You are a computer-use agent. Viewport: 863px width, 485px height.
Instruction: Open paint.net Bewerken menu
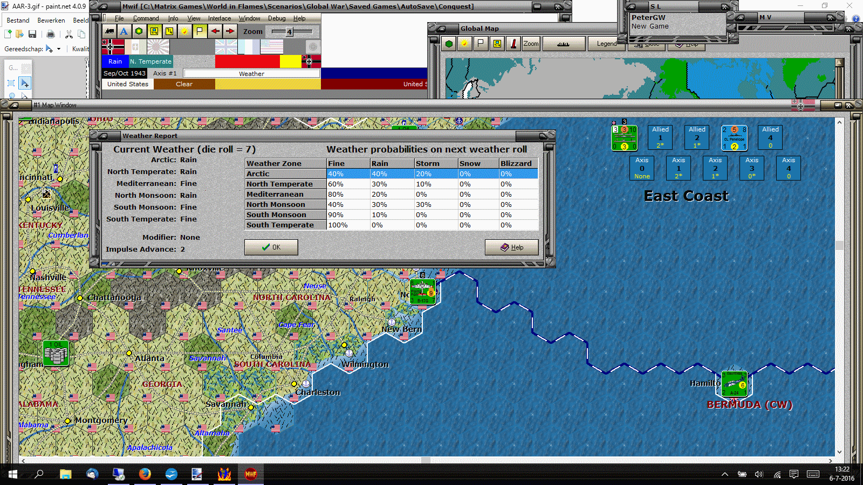pyautogui.click(x=51, y=20)
